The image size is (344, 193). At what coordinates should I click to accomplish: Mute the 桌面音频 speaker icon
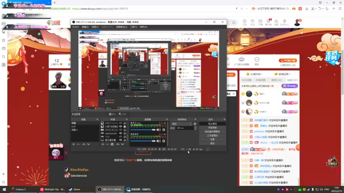[x=158, y=141]
